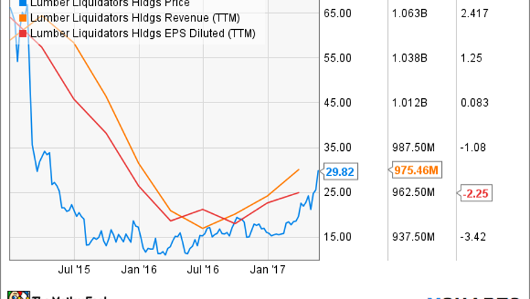Click the Jul '16 x-axis label

[203, 270]
